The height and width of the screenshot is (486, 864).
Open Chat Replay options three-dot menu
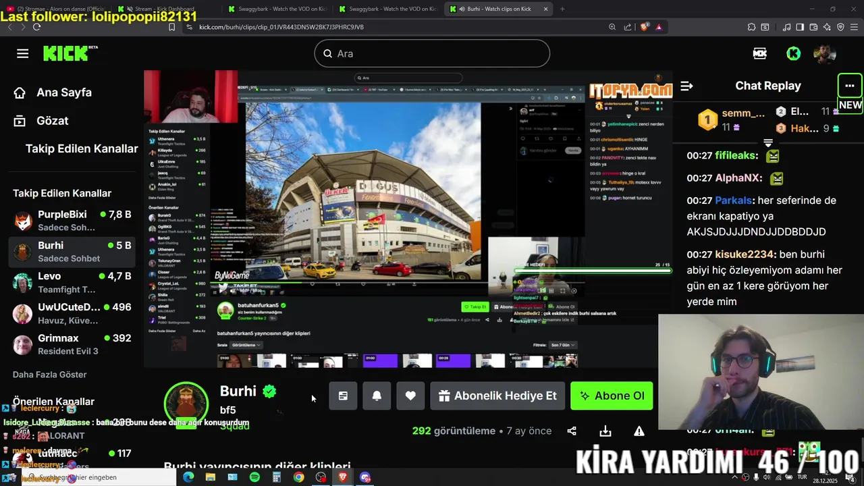(850, 86)
